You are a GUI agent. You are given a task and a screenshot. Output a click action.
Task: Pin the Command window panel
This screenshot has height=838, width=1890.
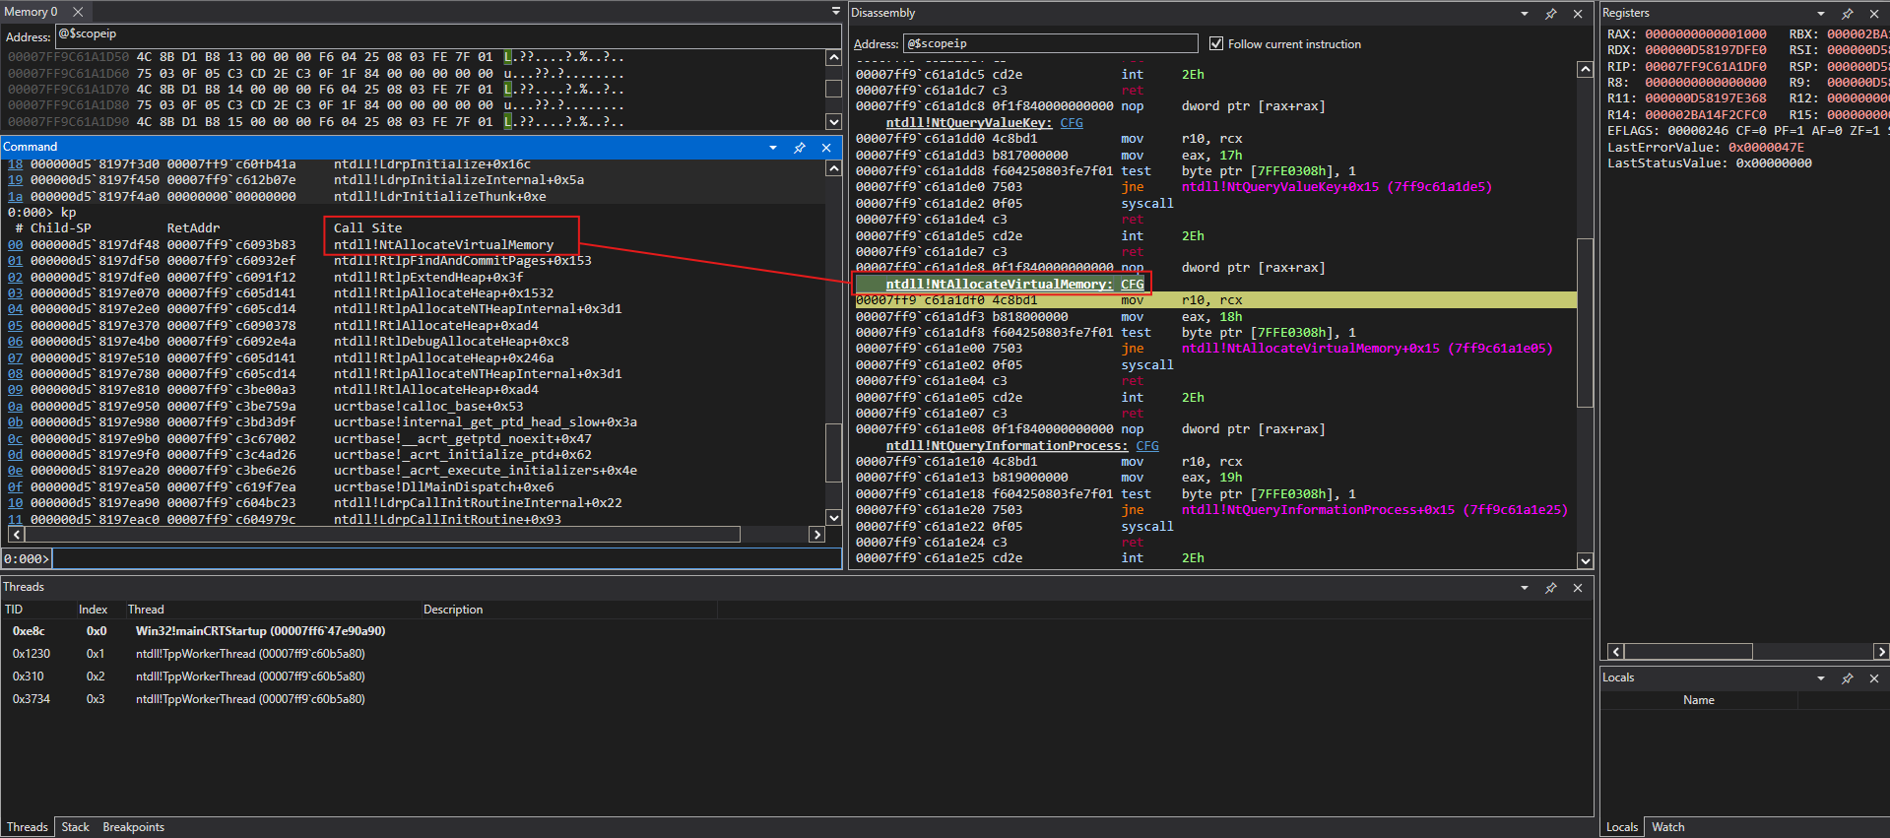point(800,148)
